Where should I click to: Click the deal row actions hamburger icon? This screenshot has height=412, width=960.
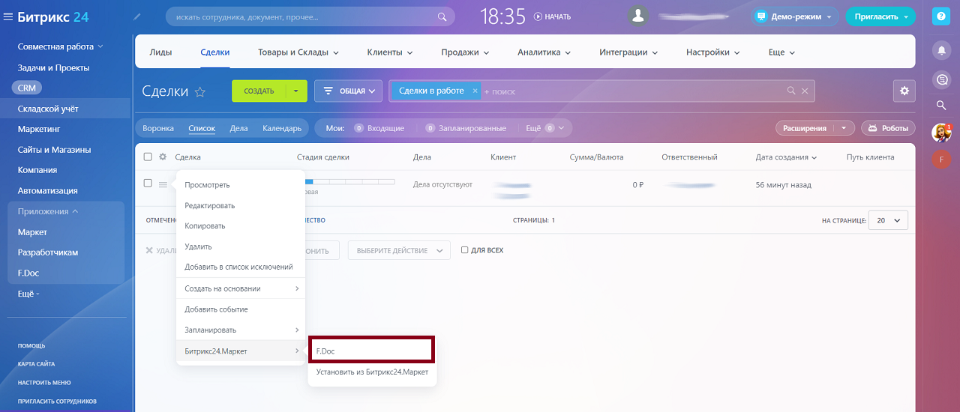(x=163, y=184)
